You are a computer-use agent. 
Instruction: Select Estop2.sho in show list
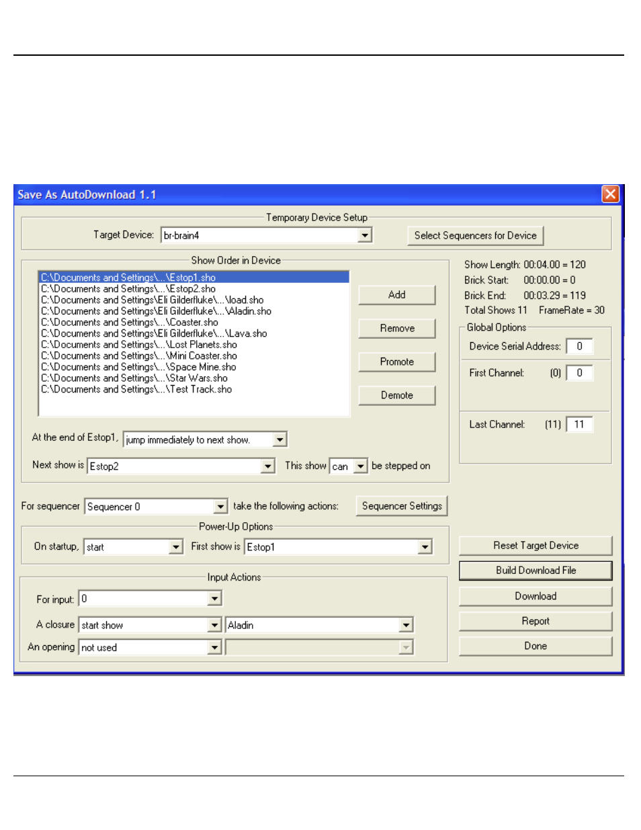tap(194, 289)
